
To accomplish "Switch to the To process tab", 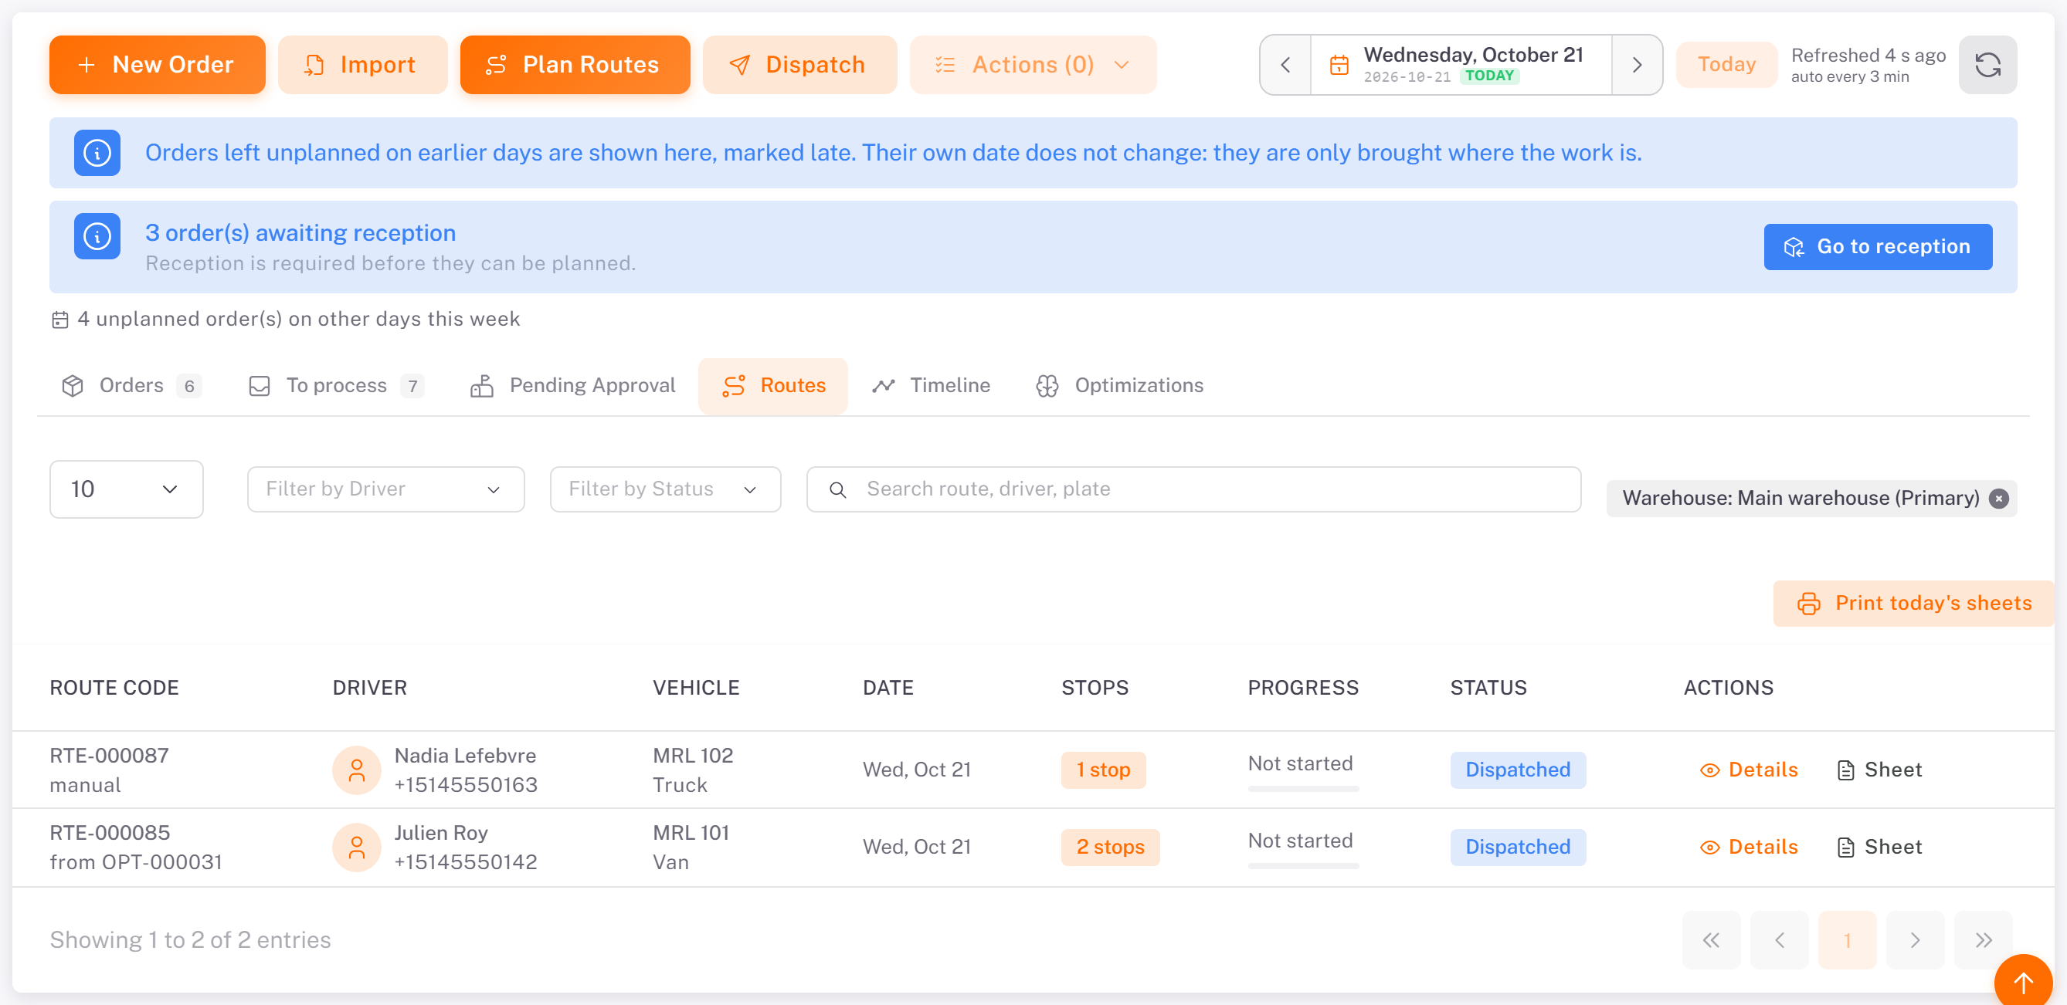I will (337, 386).
